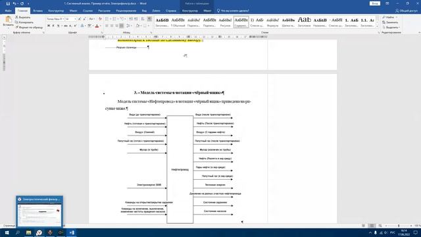Redo action in quick access toolbar
Viewport: 421px width, 237px height.
coord(22,3)
